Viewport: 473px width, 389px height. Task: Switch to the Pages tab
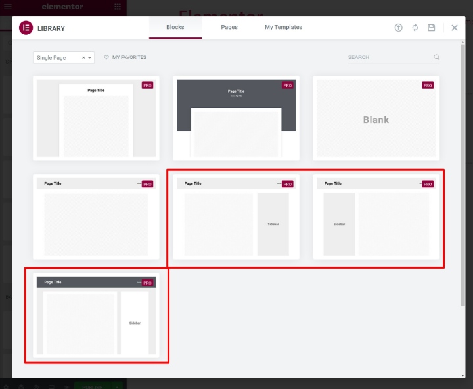(x=229, y=27)
